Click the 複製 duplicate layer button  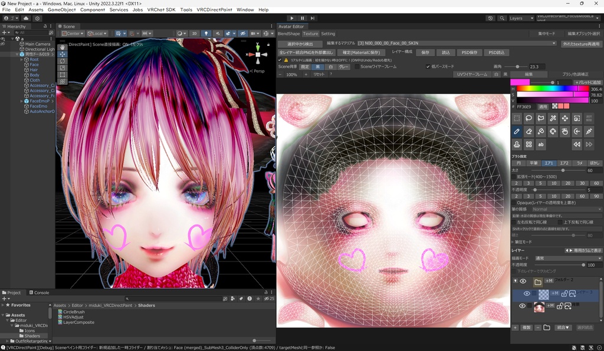tap(527, 327)
